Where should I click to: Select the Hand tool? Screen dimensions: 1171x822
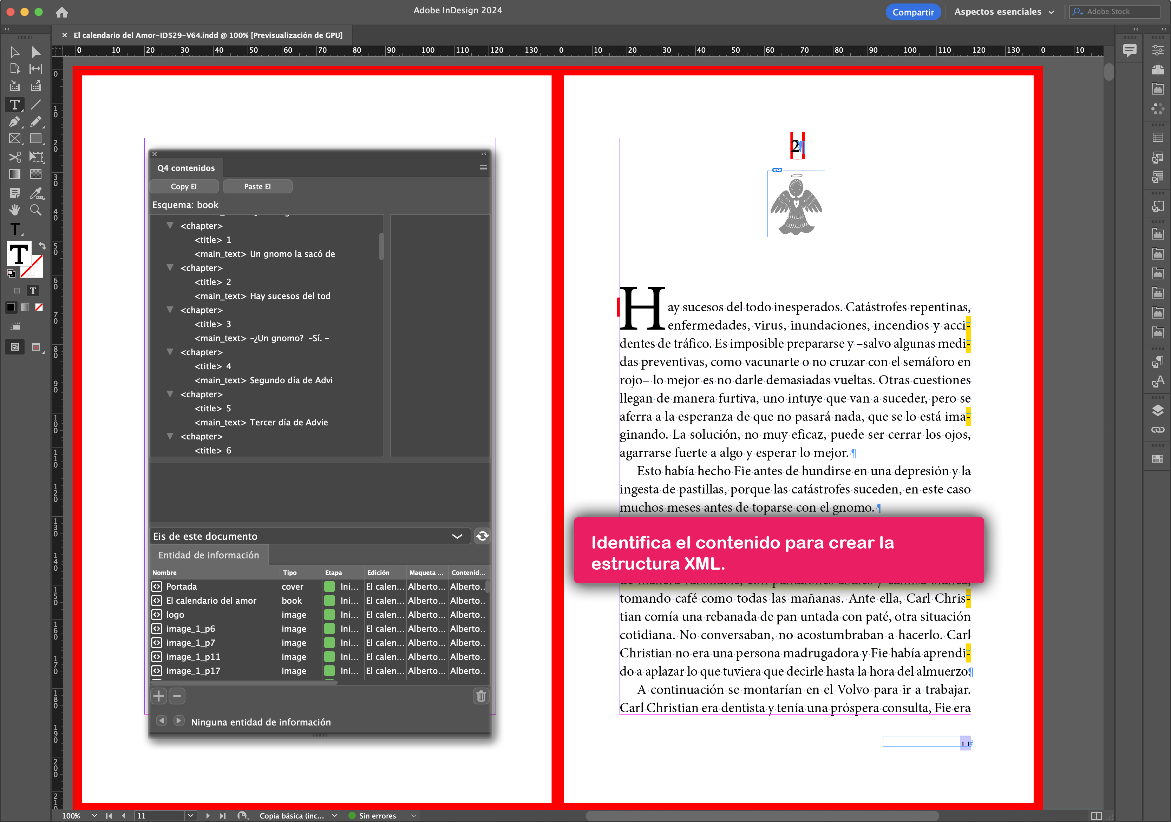[15, 210]
